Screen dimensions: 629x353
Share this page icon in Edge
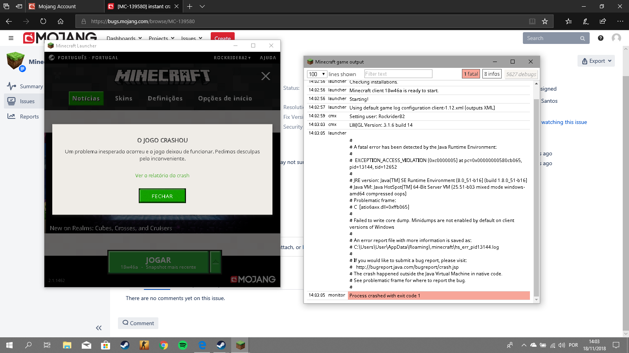click(603, 21)
